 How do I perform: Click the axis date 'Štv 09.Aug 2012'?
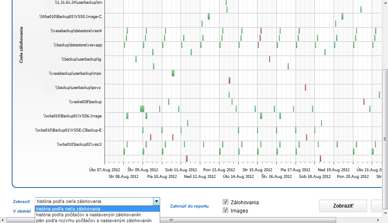tap(143, 170)
